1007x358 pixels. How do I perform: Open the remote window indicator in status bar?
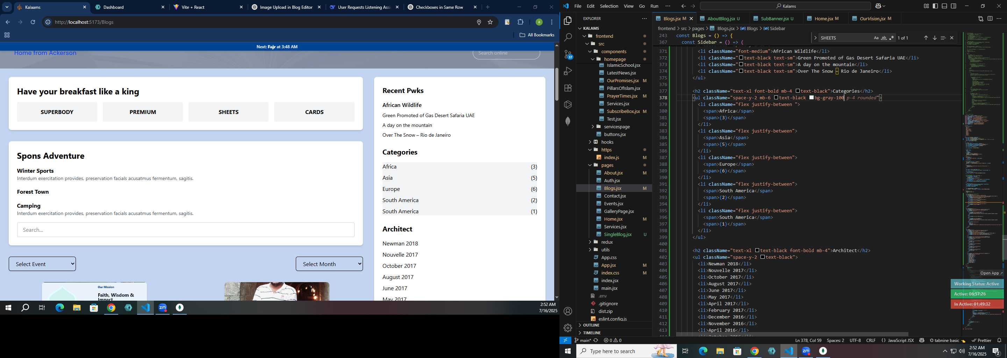565,340
